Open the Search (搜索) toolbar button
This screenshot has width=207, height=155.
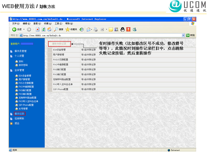click(59, 29)
